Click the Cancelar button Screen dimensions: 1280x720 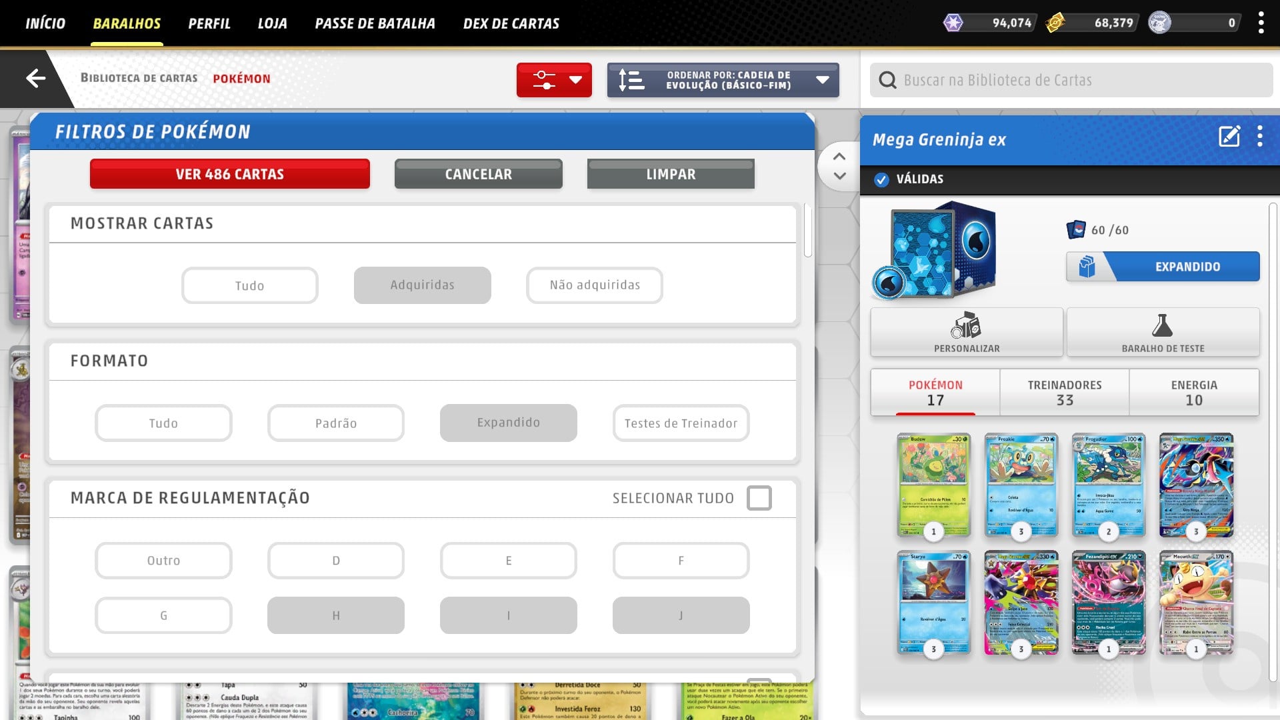479,174
